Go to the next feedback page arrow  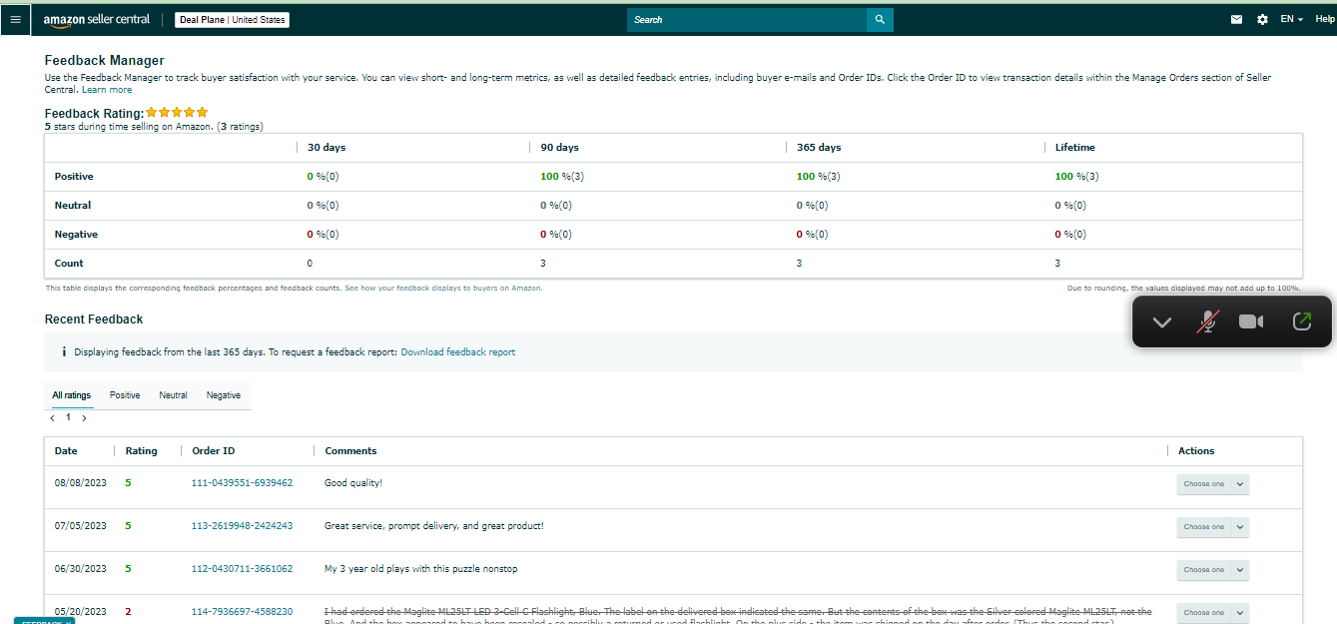(84, 418)
